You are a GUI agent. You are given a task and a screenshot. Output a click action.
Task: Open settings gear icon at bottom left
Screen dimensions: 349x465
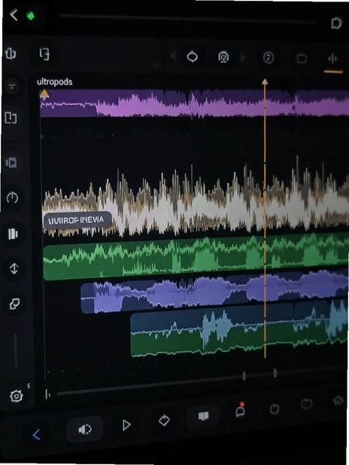[x=16, y=395]
